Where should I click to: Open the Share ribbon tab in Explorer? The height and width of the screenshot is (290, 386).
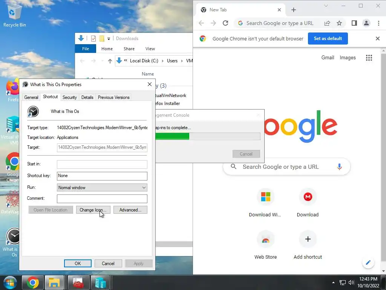click(x=129, y=49)
